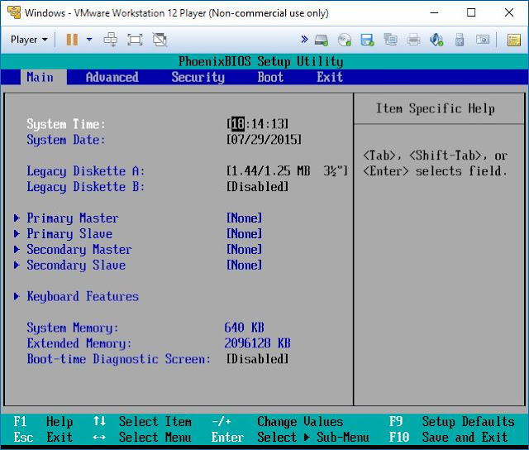529x450 pixels.
Task: Click the Change Values legend text
Action: coord(300,421)
